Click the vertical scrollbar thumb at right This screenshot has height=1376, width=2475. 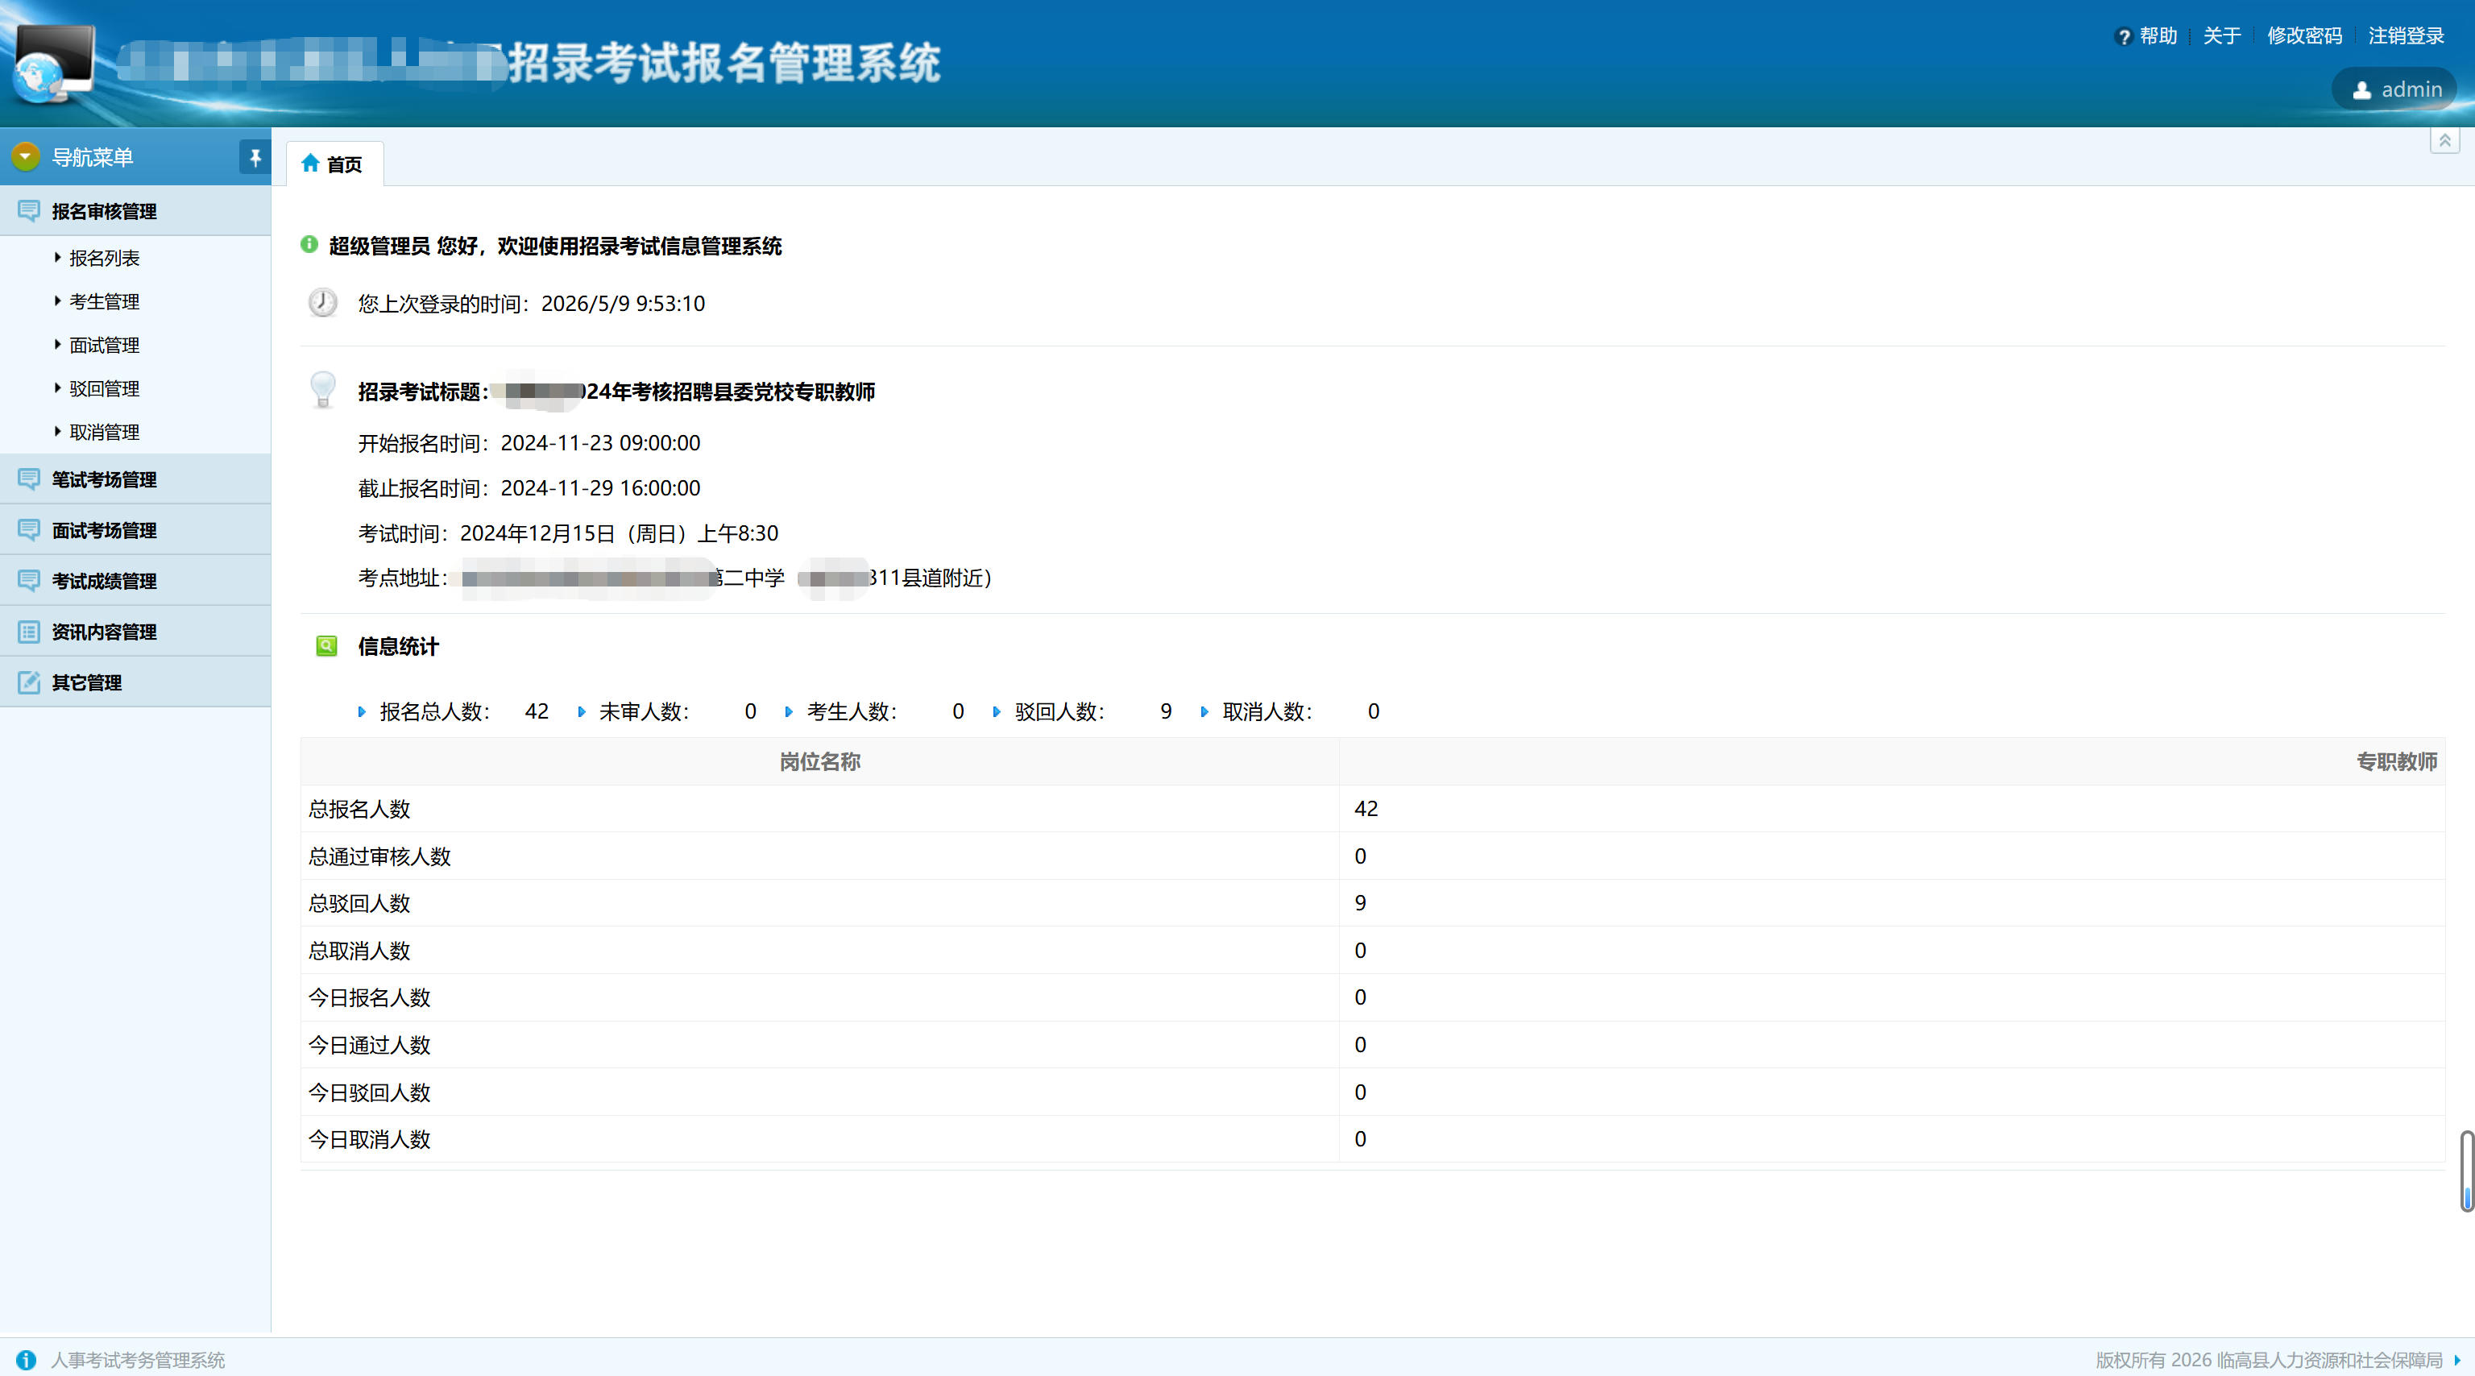coord(2466,1171)
